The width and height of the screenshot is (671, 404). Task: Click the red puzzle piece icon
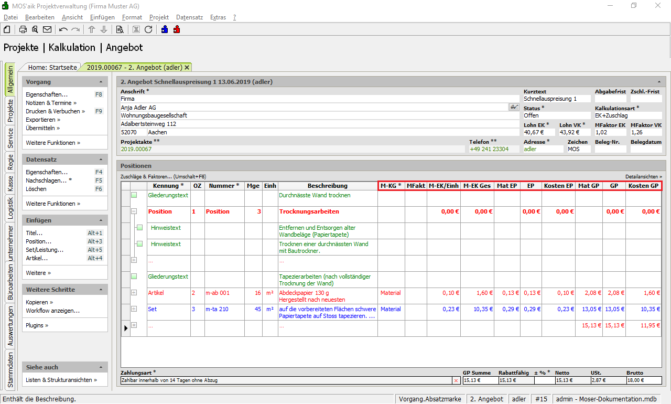177,29
